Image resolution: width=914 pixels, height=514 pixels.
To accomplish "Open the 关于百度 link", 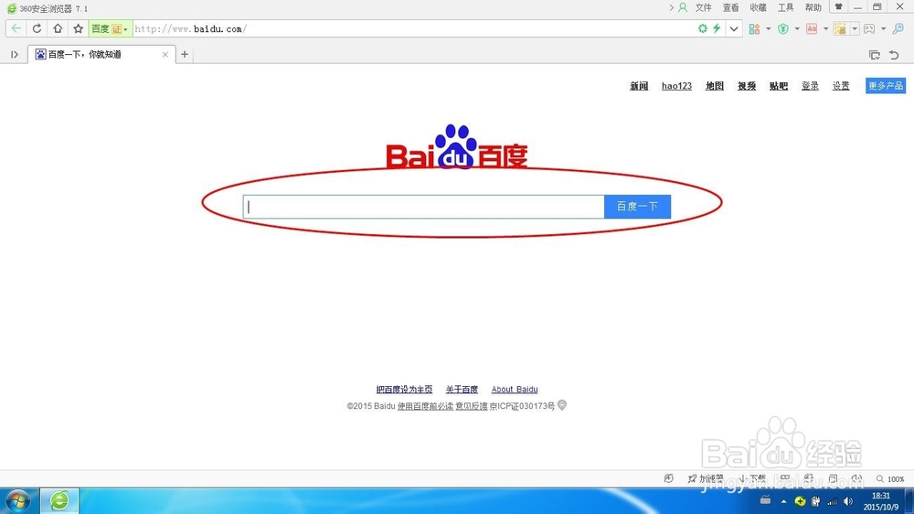I will [462, 389].
